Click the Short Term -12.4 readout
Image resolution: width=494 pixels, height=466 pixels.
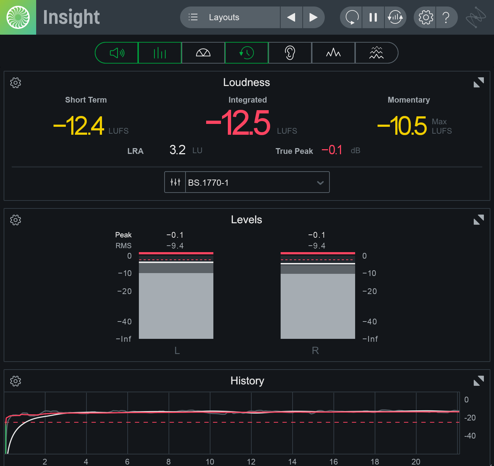(78, 125)
